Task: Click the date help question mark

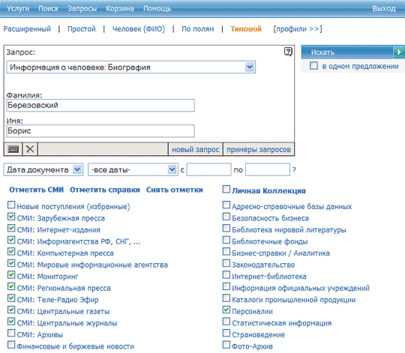Action: click(294, 170)
